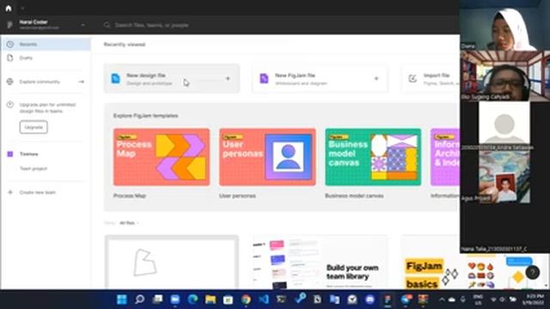The image size is (550, 309).
Task: Open Google Chrome from the taskbar
Action: (x=246, y=300)
